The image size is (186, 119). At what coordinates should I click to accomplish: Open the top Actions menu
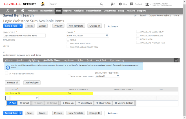pyautogui.click(x=113, y=26)
